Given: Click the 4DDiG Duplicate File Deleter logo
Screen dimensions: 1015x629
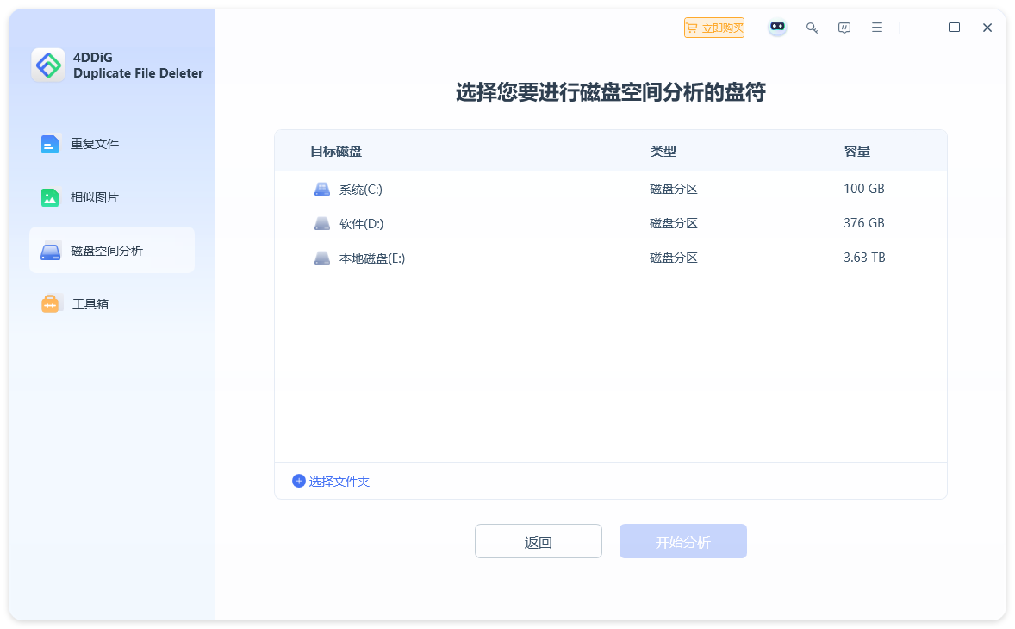Looking at the screenshot, I should (x=48, y=65).
